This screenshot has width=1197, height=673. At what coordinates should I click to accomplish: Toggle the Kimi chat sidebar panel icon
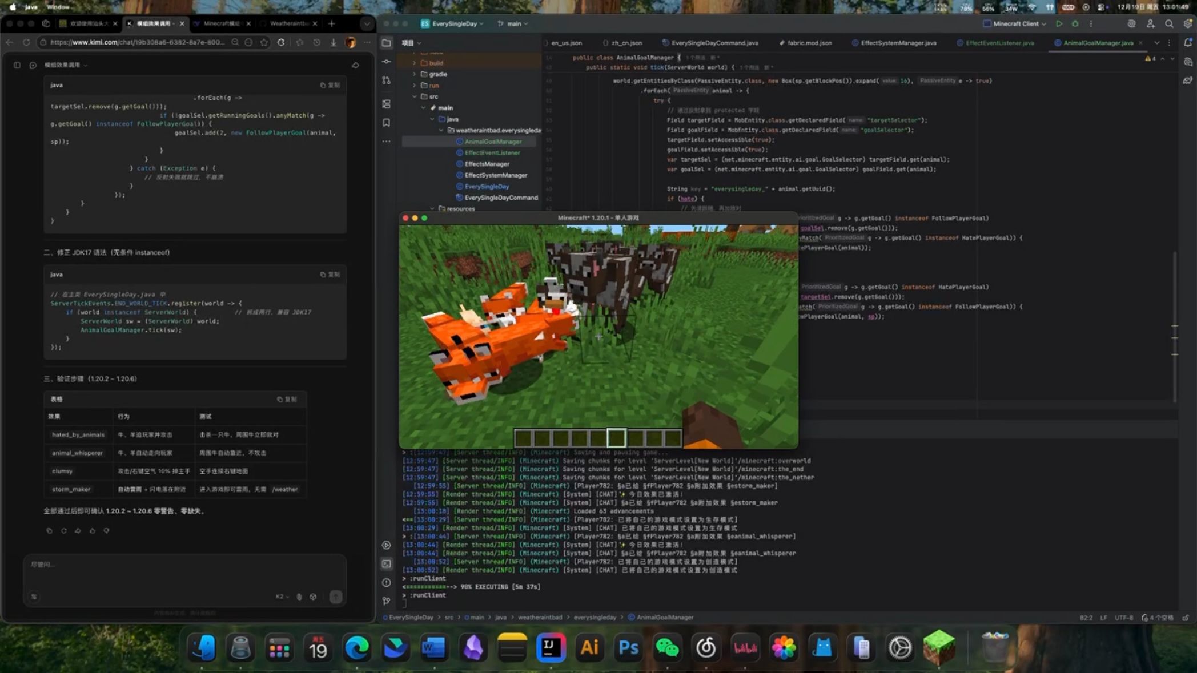click(x=17, y=65)
